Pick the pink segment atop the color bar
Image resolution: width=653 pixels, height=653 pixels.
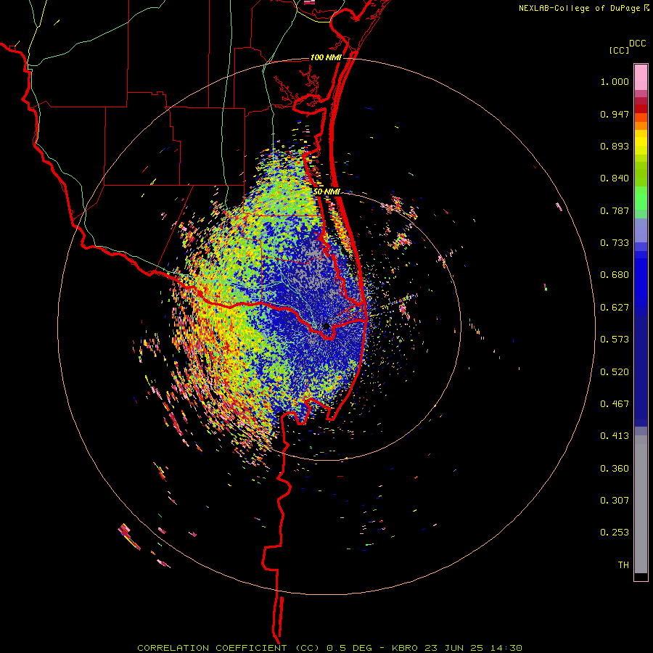pos(641,77)
